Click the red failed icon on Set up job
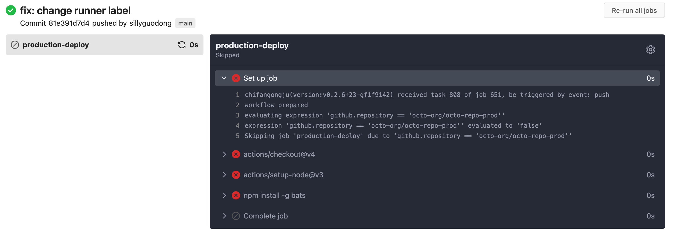Viewport: 699px width, 238px height. [x=235, y=78]
